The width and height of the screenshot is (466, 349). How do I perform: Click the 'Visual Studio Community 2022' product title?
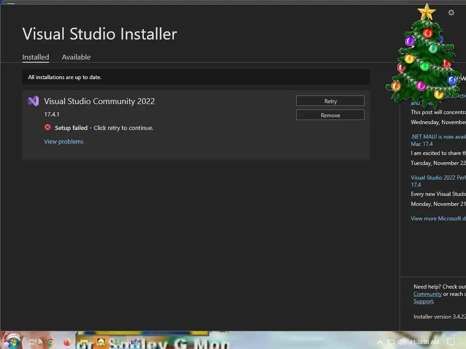[99, 101]
